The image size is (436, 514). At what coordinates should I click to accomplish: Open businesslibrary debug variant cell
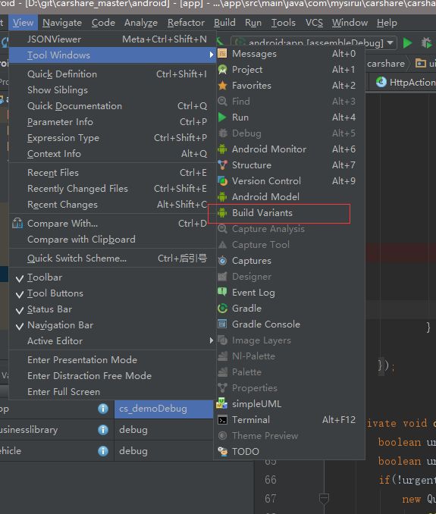(164, 430)
